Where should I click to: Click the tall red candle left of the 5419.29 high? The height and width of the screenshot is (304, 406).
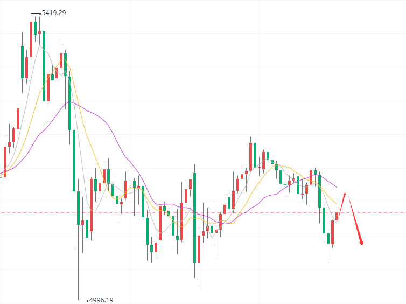tap(31, 39)
